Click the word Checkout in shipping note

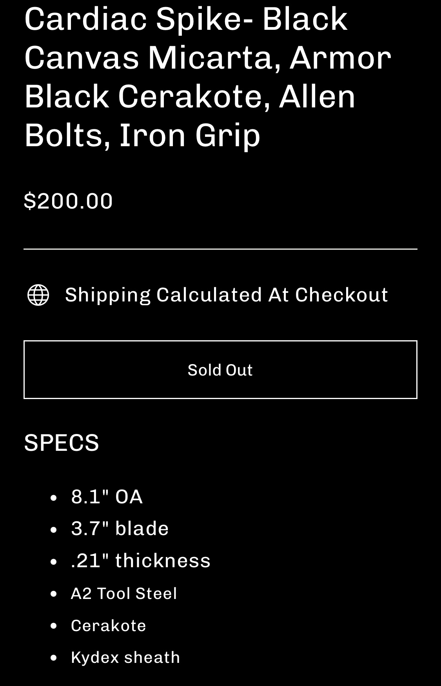pos(341,295)
